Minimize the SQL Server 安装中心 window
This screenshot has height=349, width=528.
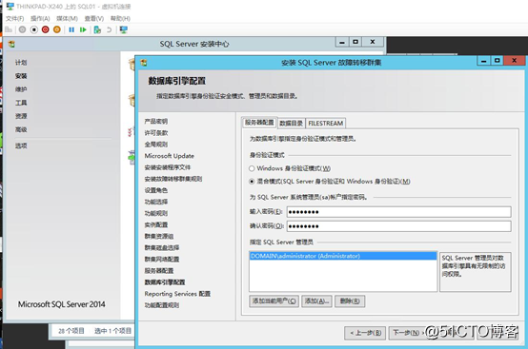pos(342,42)
